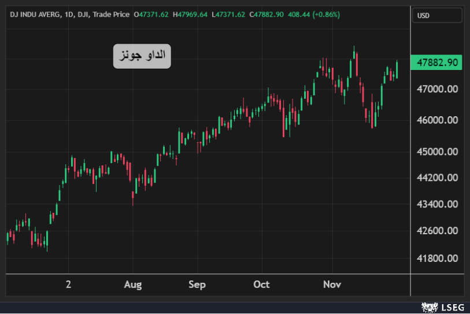Screen dimensions: 470x314
Task: Click the 43400.00 price scale label
Action: tap(436, 204)
